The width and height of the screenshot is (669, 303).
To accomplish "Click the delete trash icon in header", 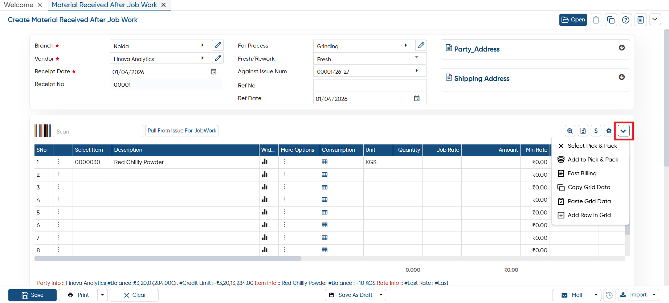I will pyautogui.click(x=596, y=20).
